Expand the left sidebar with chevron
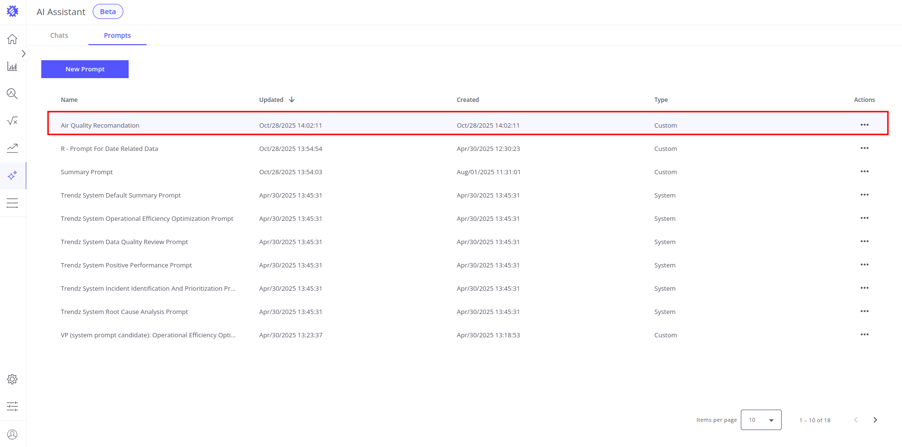This screenshot has height=447, width=902. (23, 54)
